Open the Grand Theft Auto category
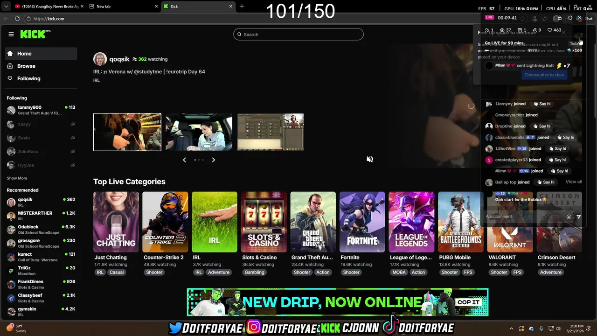597x336 pixels. [x=313, y=222]
